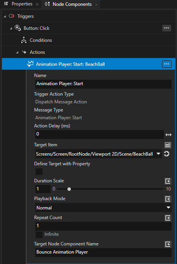Enable Define Target with Property checkbox
Viewport: 177px width, 264px height.
[x=39, y=172]
